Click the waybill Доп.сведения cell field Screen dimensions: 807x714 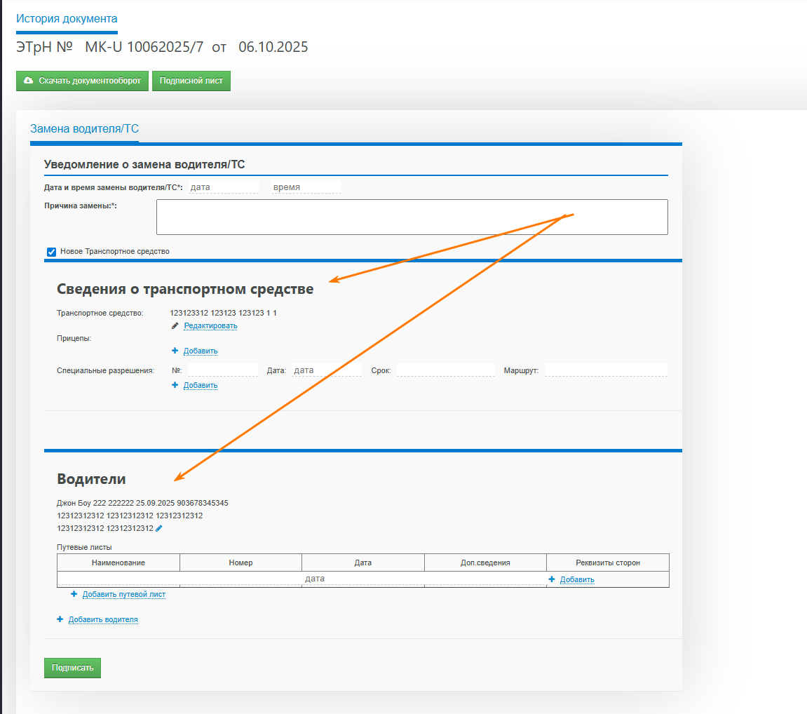pyautogui.click(x=485, y=579)
